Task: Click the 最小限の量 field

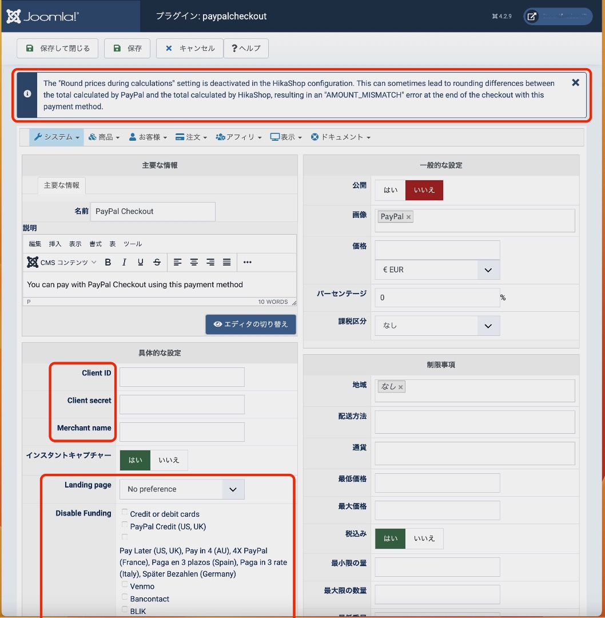Action: (437, 566)
